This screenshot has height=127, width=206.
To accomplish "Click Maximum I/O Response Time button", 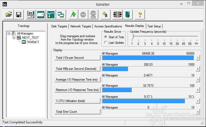I will coord(77,90).
